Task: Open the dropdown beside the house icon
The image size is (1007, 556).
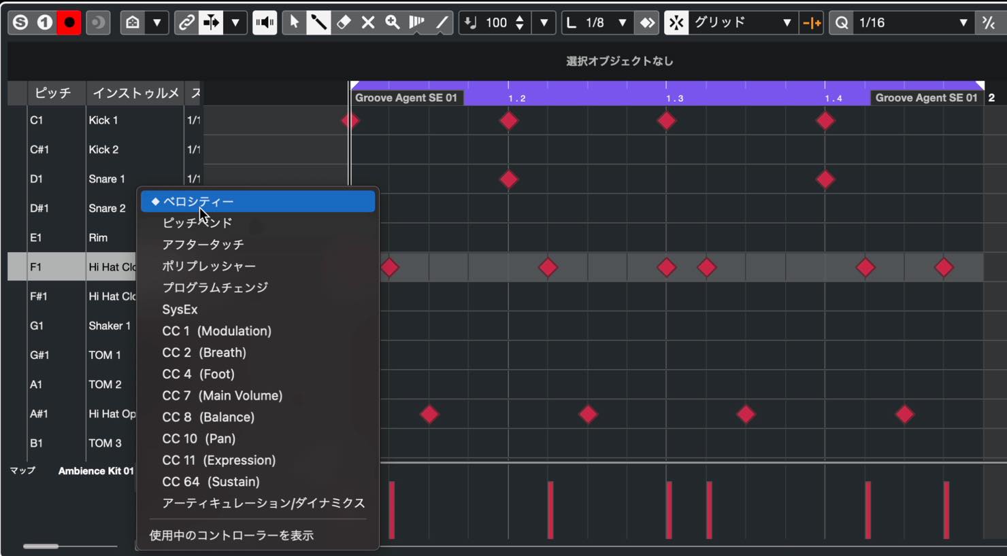Action: (x=156, y=22)
